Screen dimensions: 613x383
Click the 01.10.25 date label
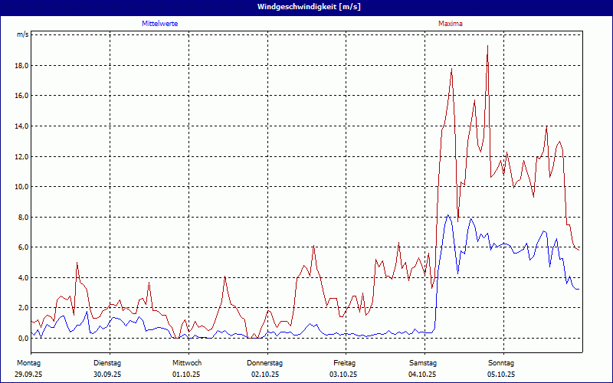(x=187, y=375)
